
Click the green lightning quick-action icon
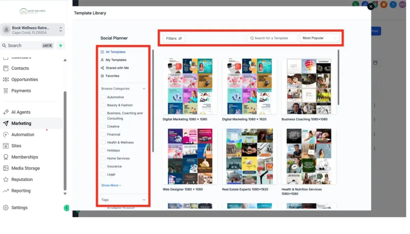pos(60,46)
